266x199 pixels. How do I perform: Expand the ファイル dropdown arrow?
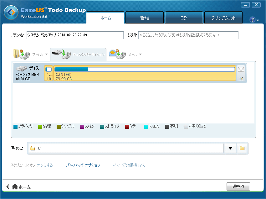click(x=47, y=55)
